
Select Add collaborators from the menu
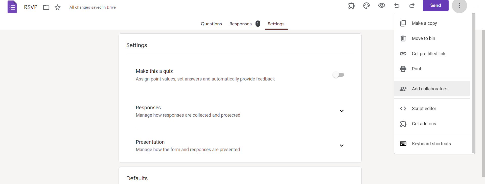point(432,89)
